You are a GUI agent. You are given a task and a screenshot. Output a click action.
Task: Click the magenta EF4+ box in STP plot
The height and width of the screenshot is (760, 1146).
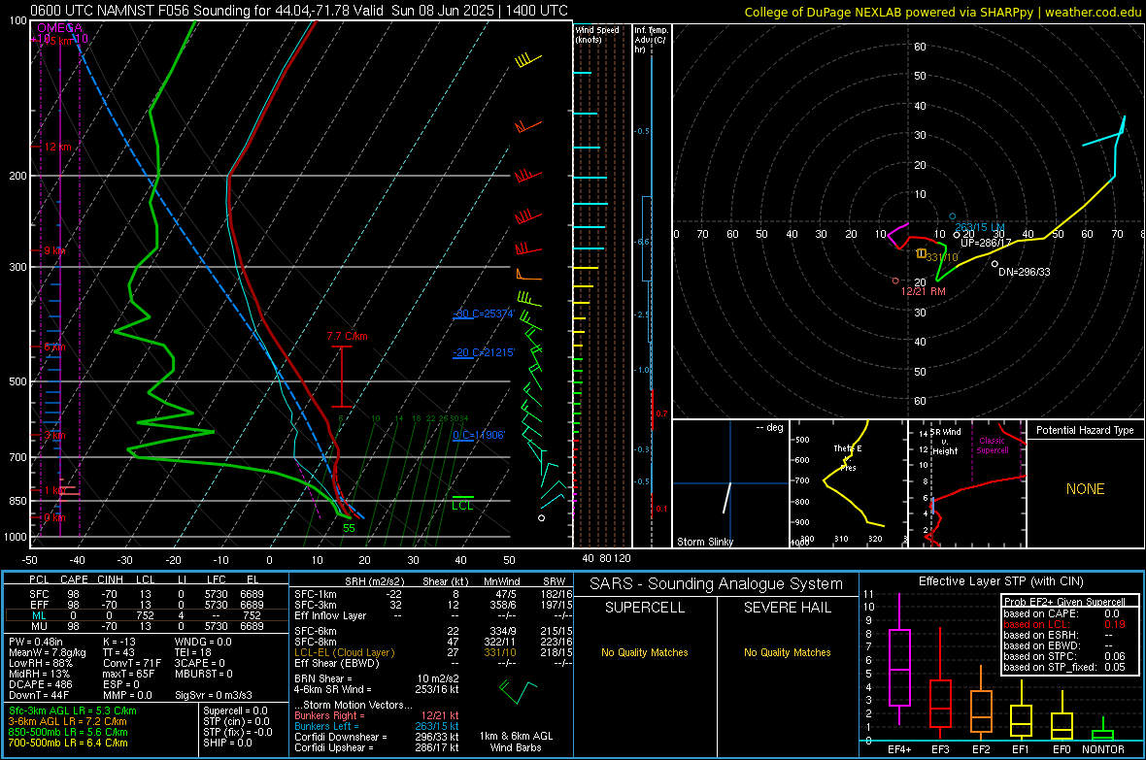[x=899, y=667]
